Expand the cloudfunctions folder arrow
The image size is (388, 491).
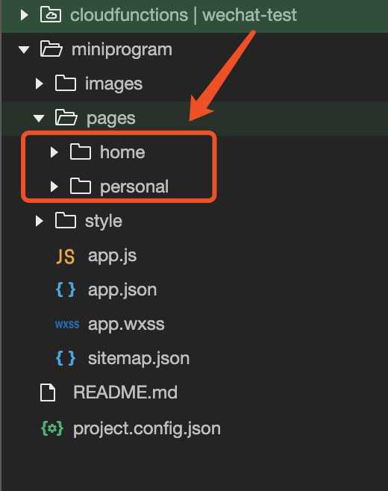point(24,15)
